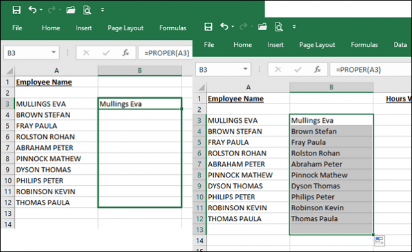The height and width of the screenshot is (252, 412).
Task: Click Save icon in left Excel window
Action: [17, 10]
